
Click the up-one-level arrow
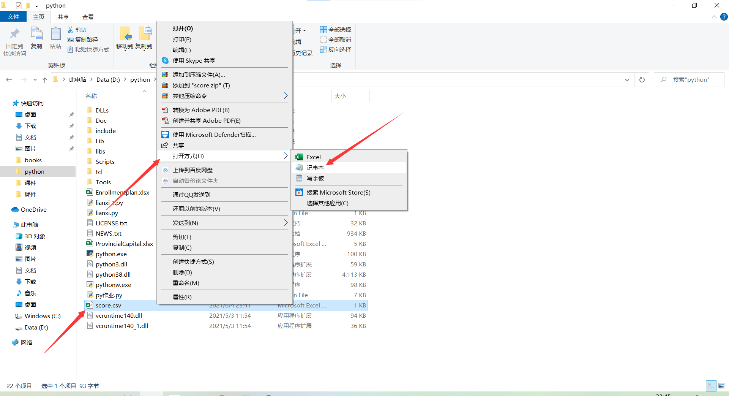tap(45, 80)
